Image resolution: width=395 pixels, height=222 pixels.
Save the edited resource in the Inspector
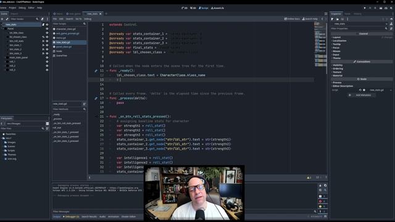coord(343,19)
